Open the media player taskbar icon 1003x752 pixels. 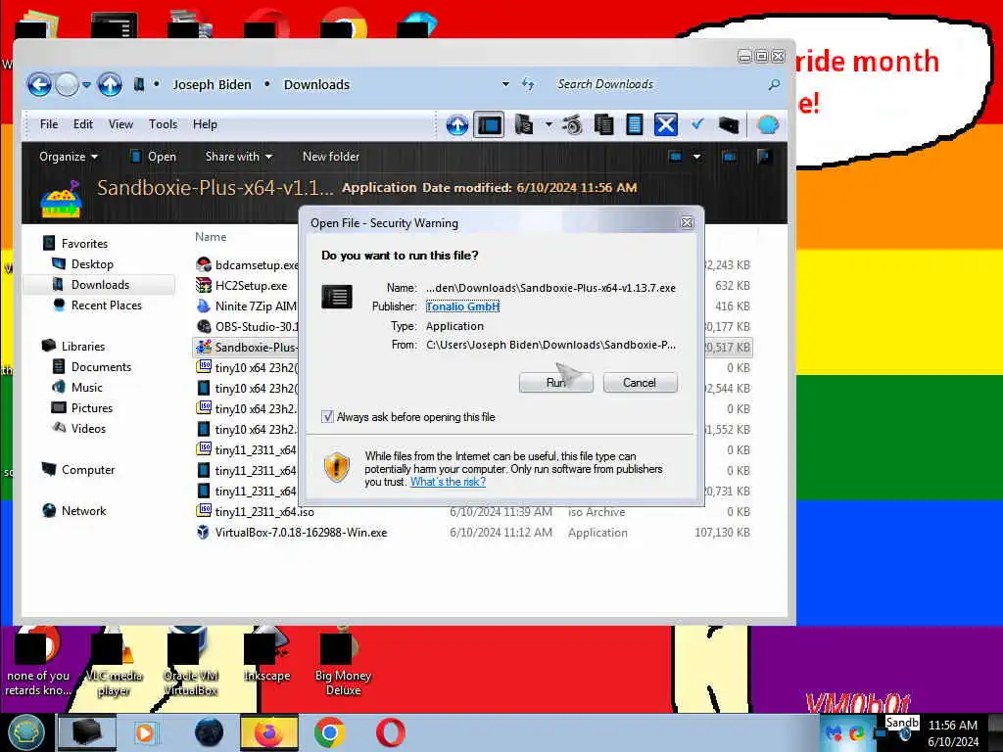pos(145,732)
